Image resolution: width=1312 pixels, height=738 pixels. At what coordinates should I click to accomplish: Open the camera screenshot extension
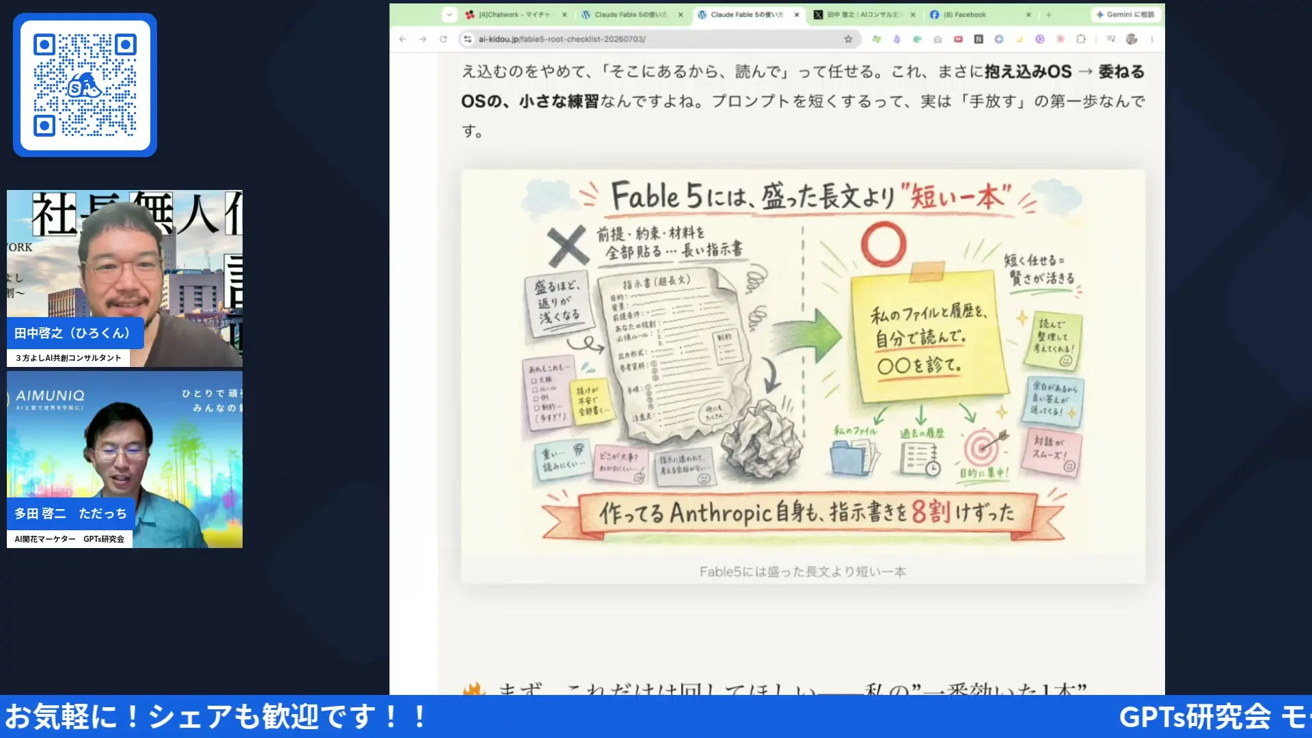(x=938, y=39)
